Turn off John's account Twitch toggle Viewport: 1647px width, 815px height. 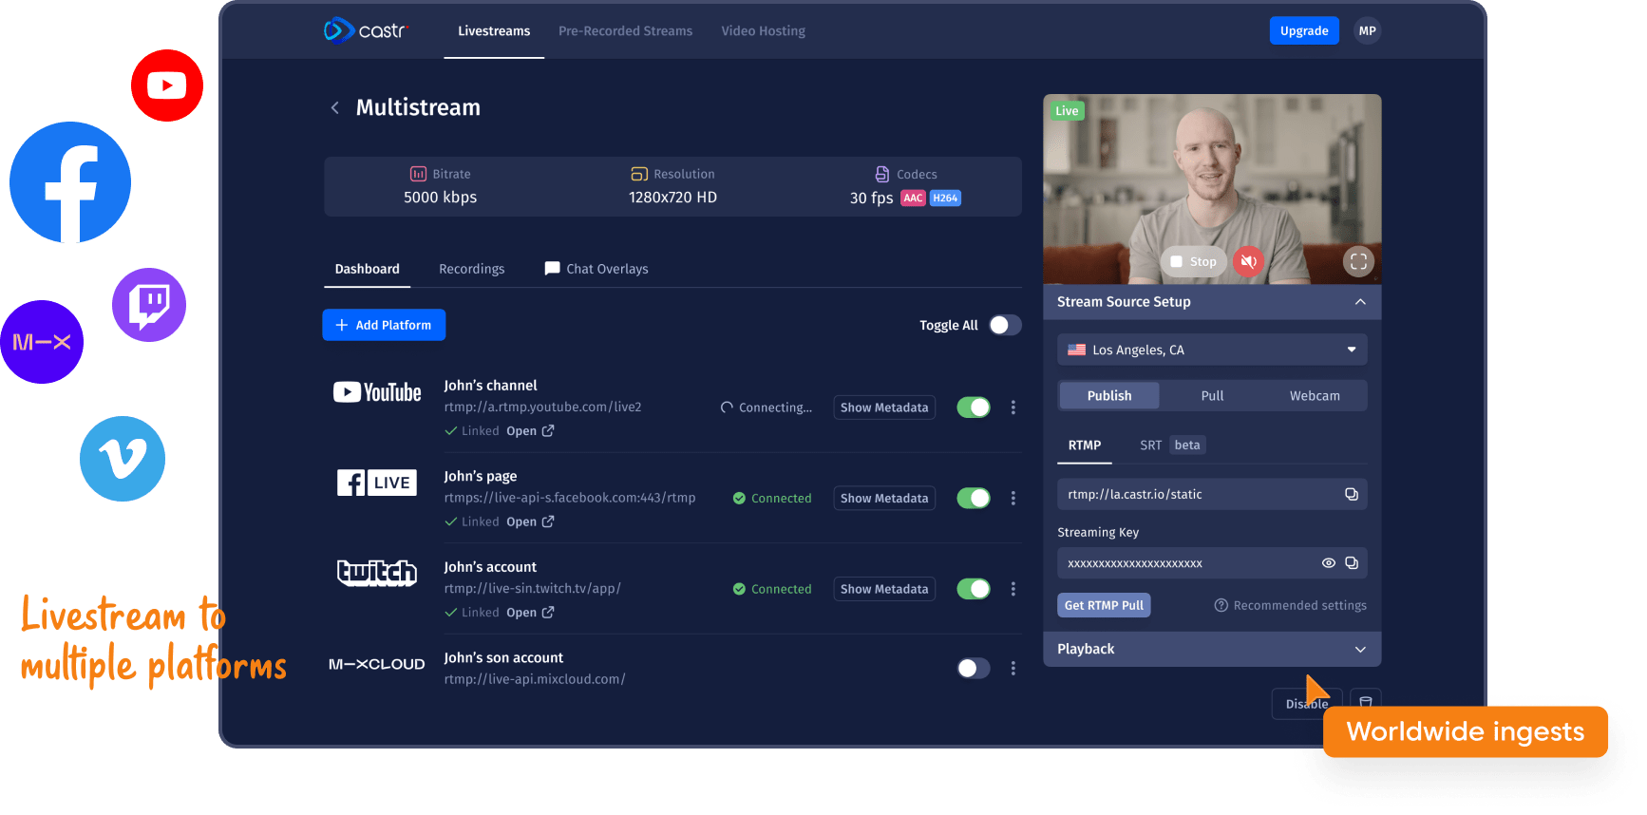pos(974,589)
